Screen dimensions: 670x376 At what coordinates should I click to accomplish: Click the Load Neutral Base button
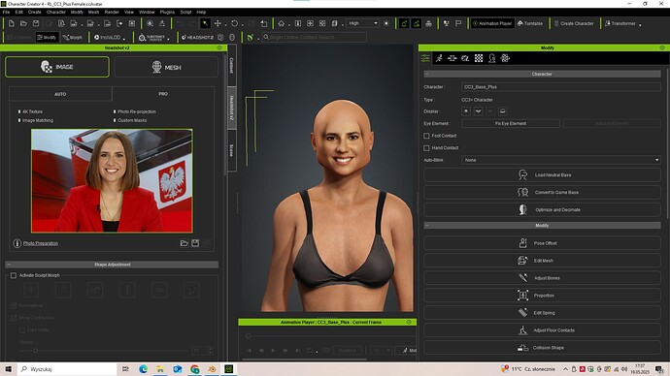[x=542, y=174]
